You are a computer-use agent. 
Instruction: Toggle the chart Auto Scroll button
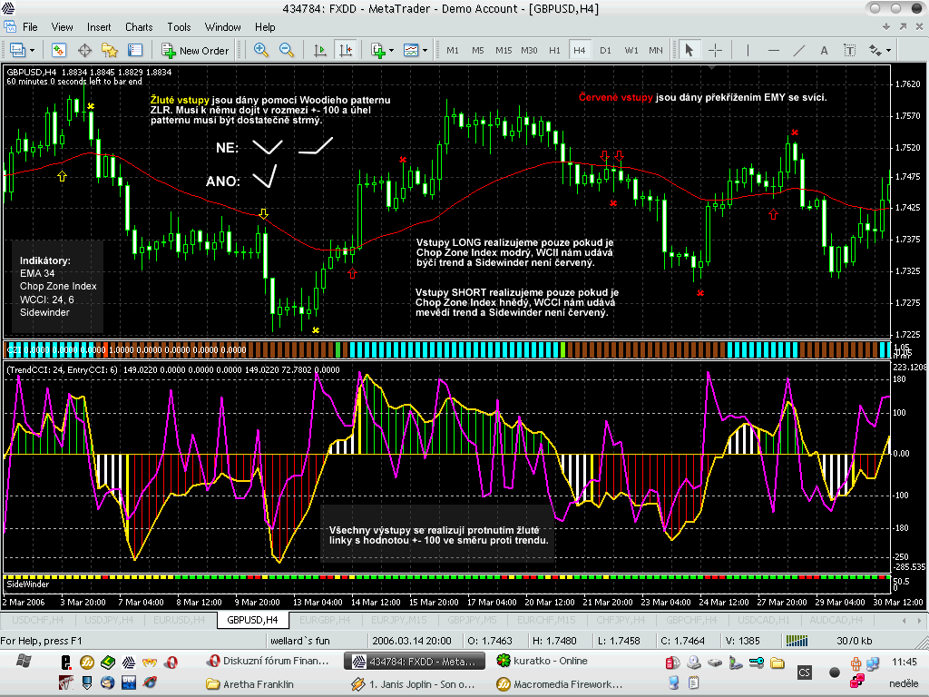(x=320, y=50)
